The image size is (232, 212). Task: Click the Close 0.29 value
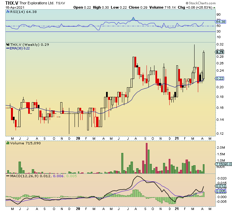tap(138, 7)
